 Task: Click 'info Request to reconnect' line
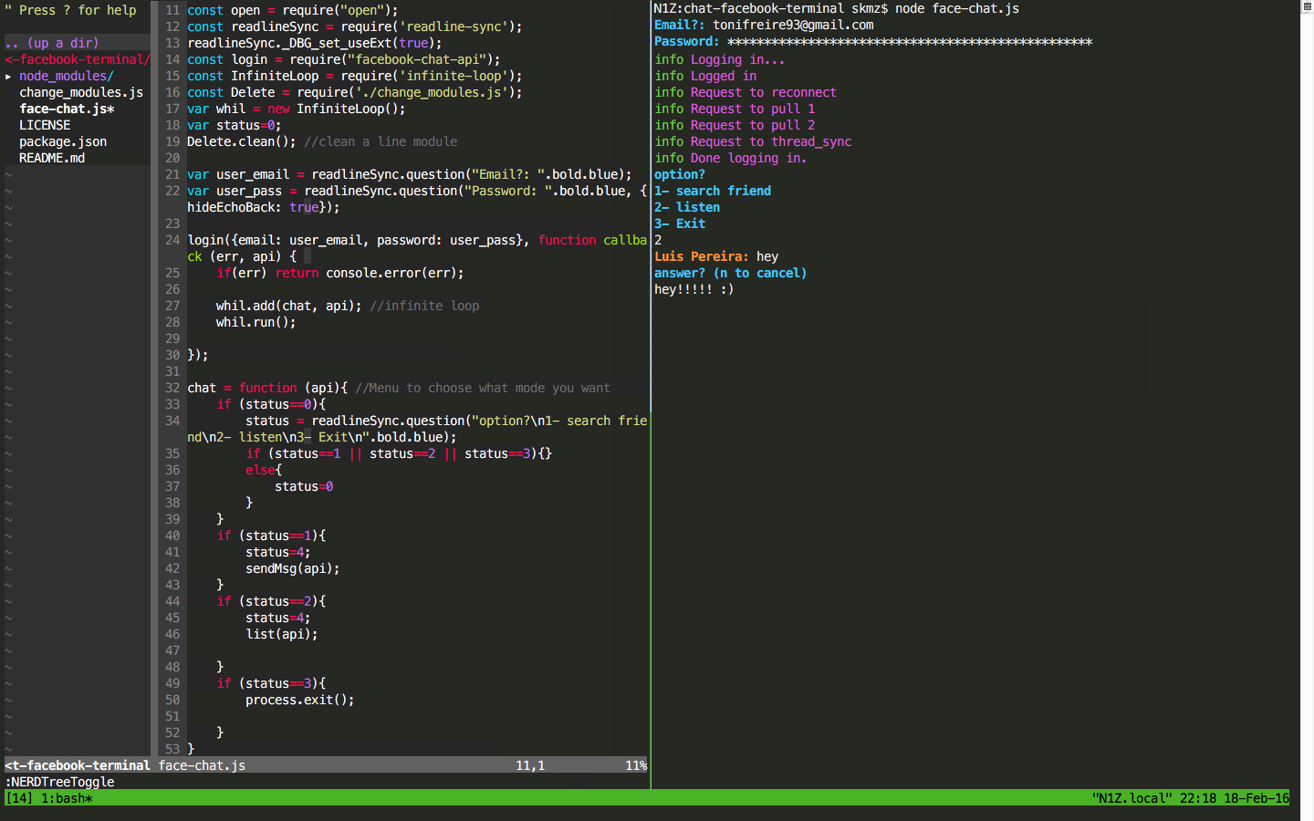746,92
